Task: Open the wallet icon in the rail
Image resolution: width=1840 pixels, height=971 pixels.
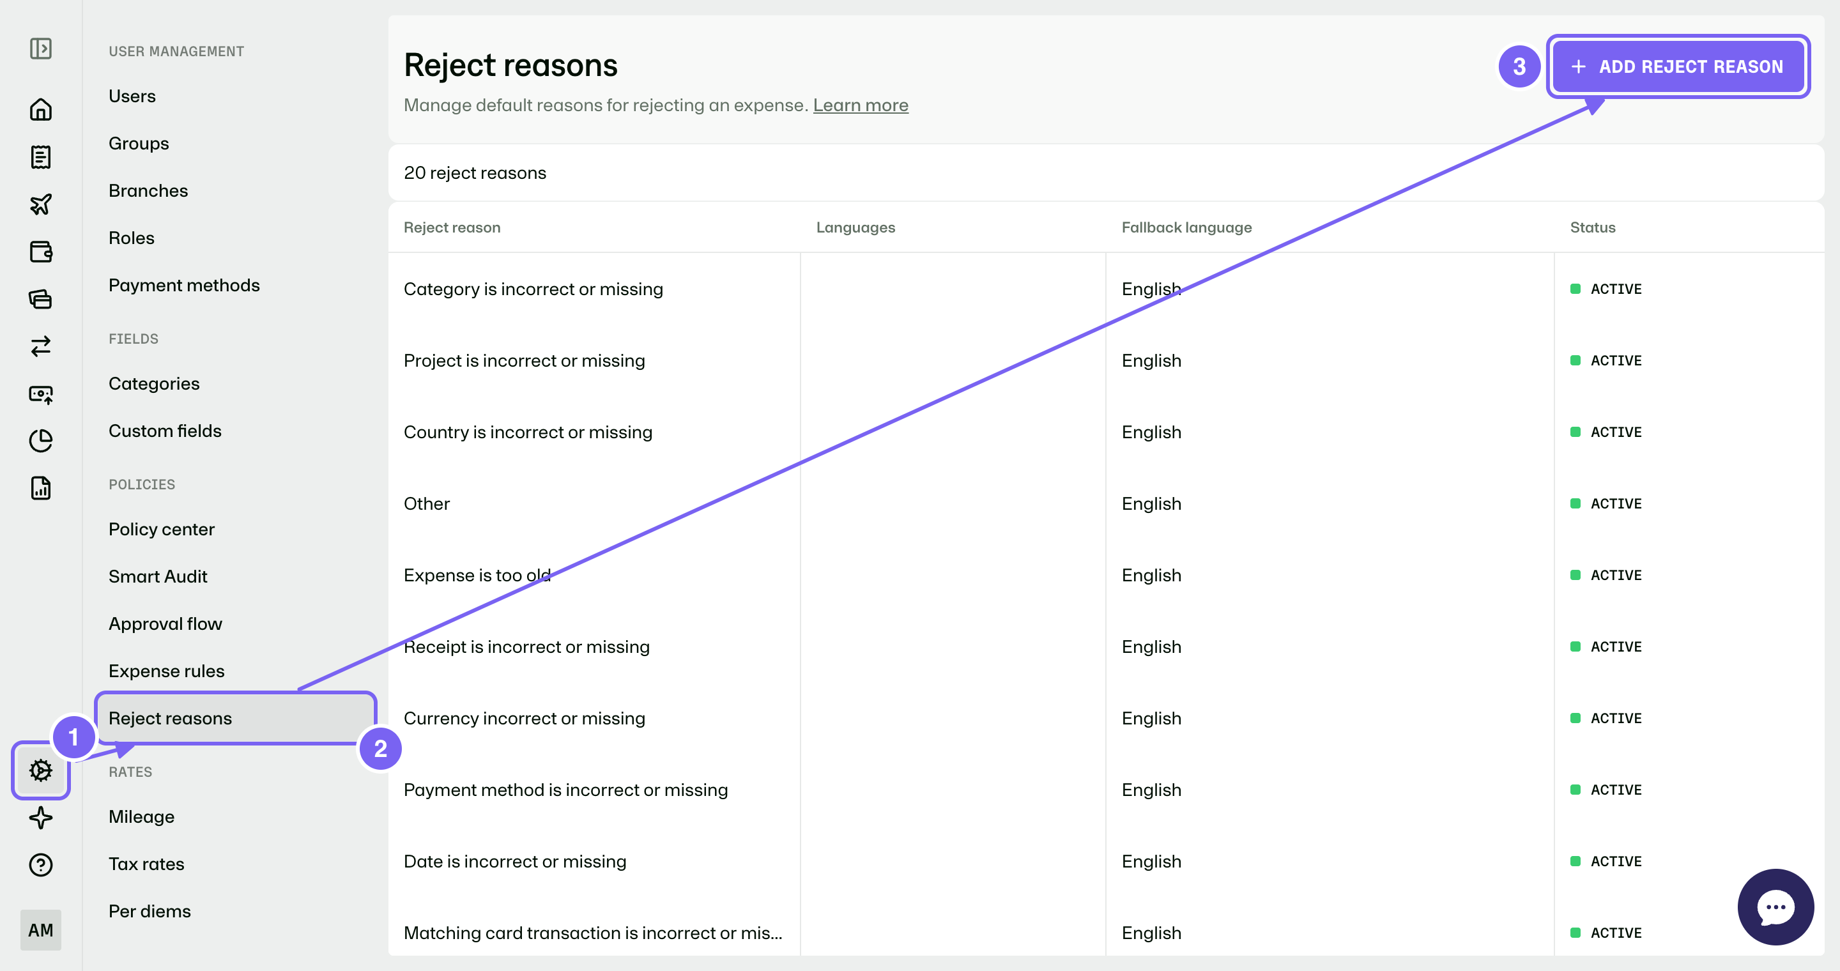Action: click(x=41, y=251)
